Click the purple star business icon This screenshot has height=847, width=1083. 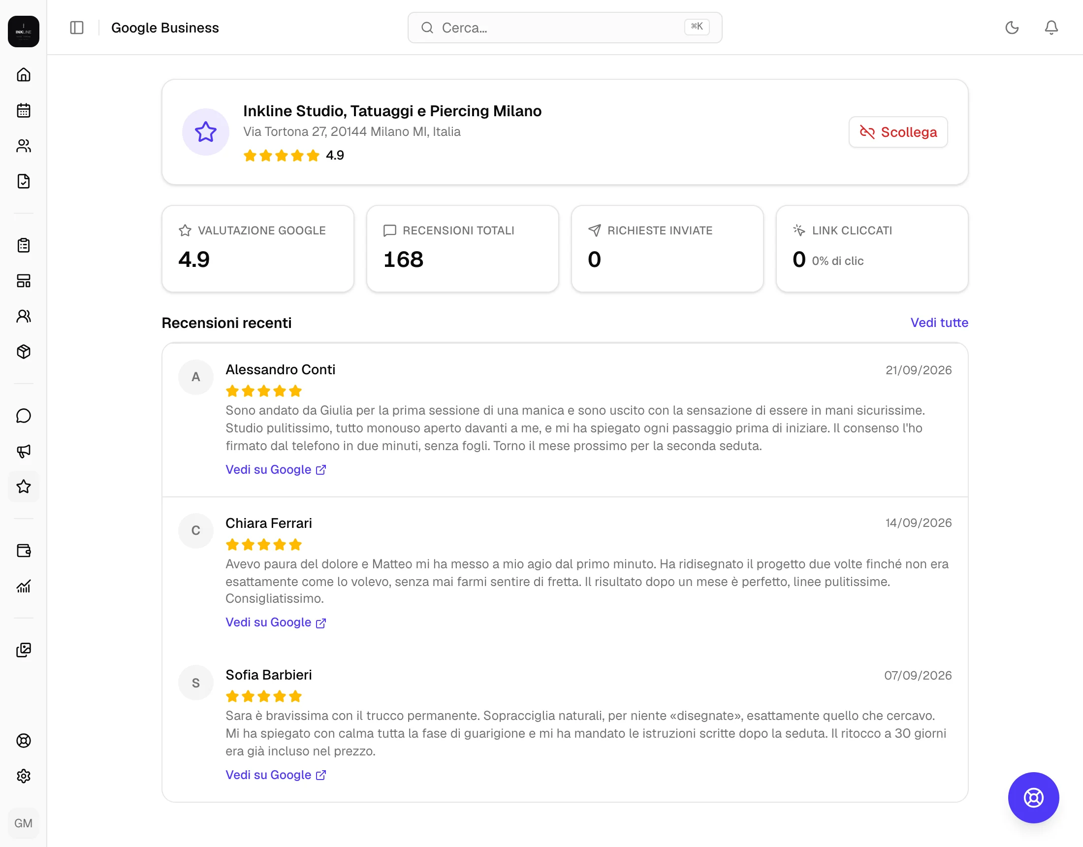click(x=206, y=132)
